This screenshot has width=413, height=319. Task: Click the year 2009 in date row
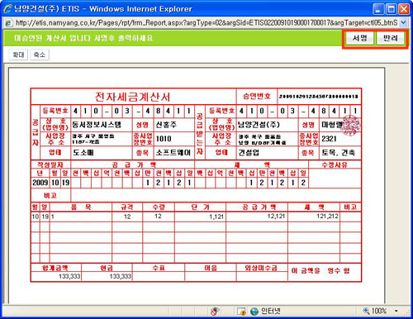[40, 183]
